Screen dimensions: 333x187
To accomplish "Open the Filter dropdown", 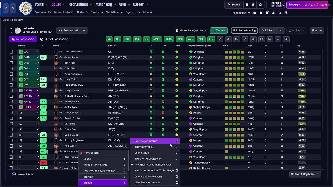I will coord(317,30).
